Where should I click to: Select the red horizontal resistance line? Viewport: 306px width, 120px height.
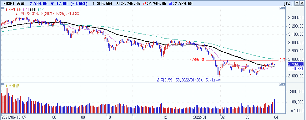click(242, 60)
